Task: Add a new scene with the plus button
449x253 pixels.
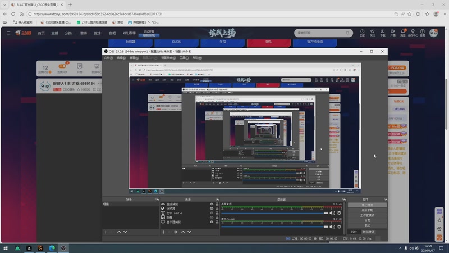Action: coord(106,232)
